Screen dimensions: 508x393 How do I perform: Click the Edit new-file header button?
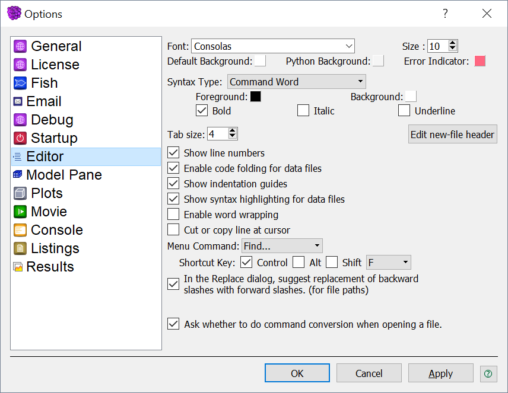(x=453, y=134)
